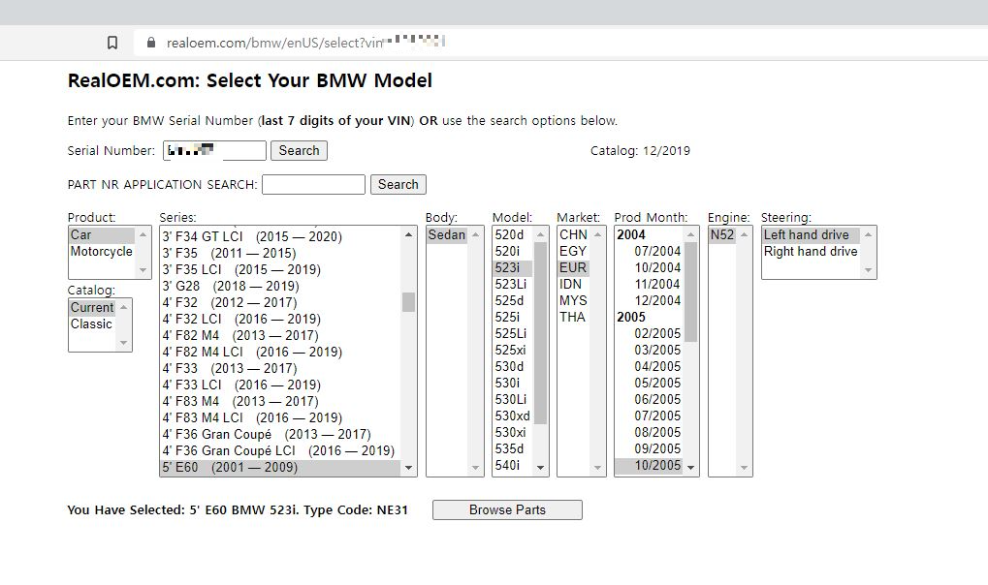
Task: Click Series list scrollbar thumb
Action: click(x=408, y=301)
